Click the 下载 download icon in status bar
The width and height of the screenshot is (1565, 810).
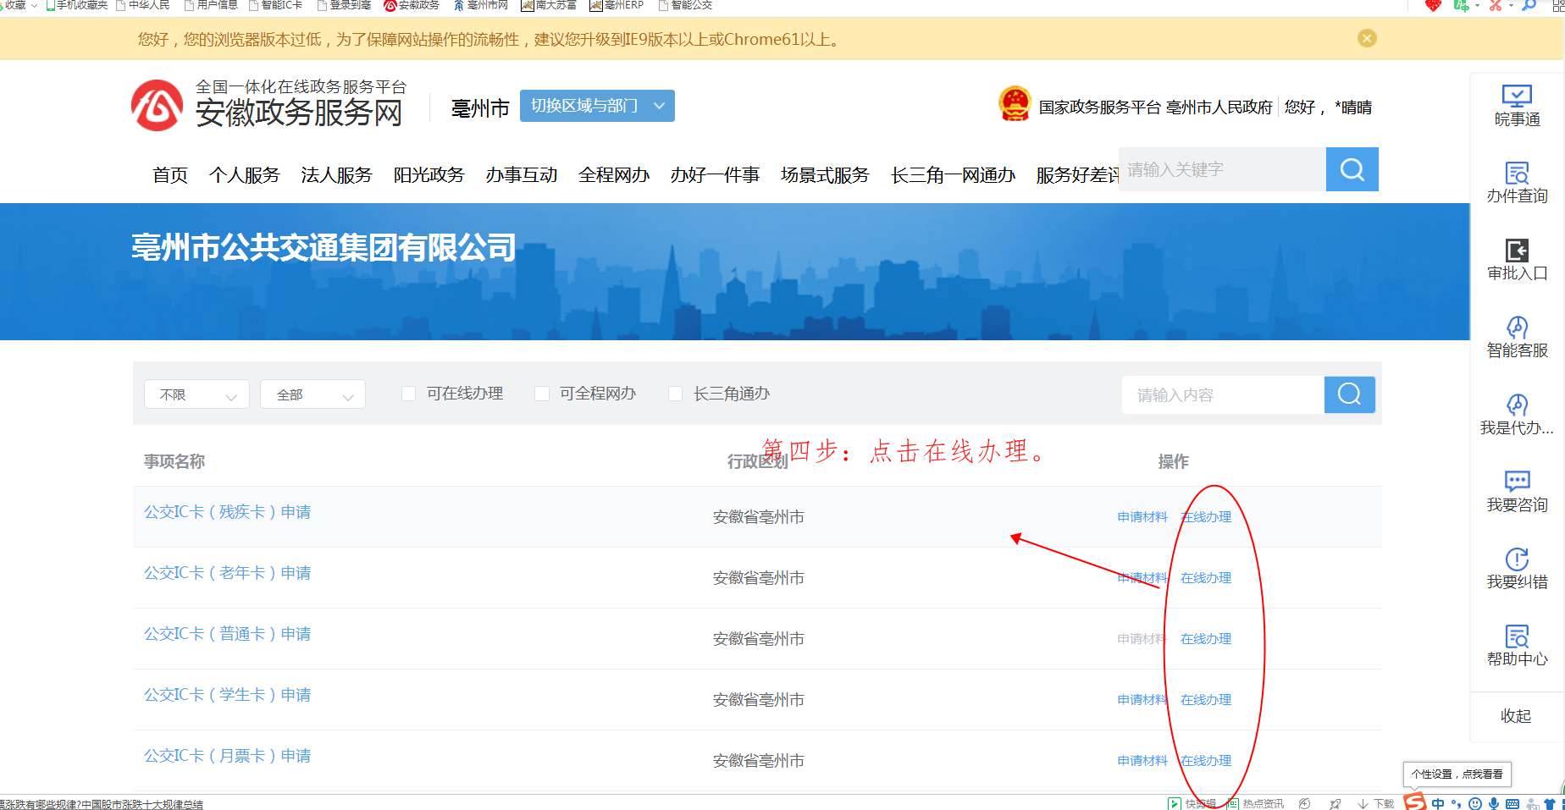[1375, 803]
